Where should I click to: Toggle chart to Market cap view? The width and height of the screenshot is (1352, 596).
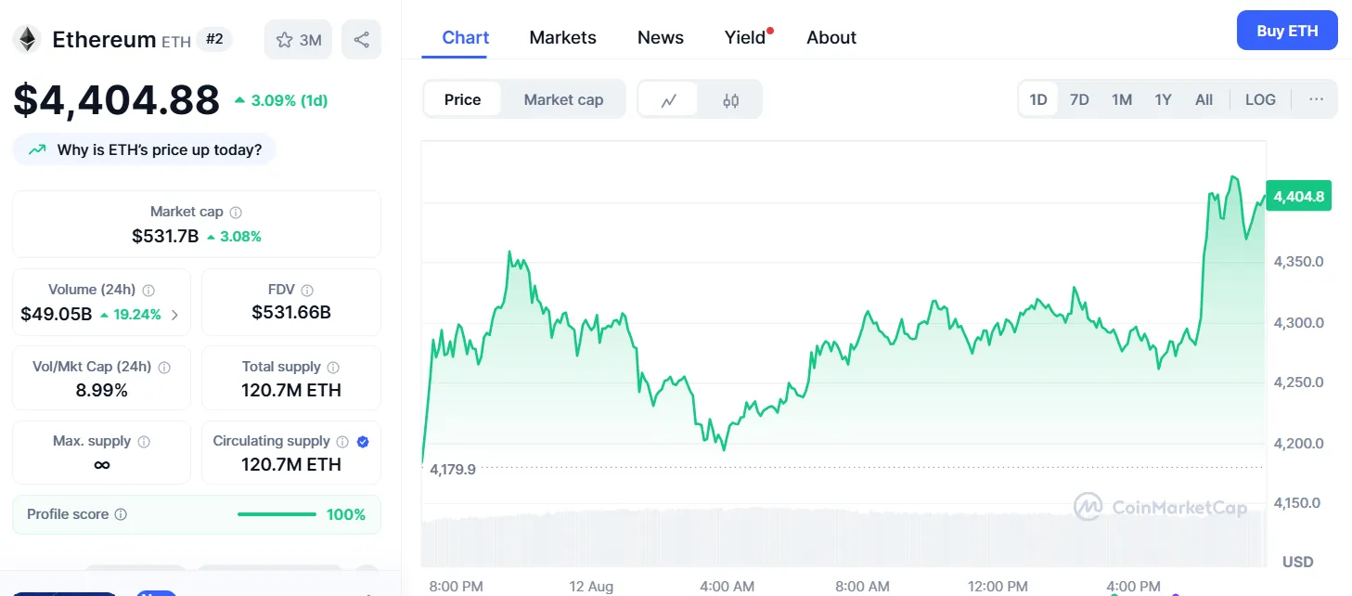pos(563,100)
